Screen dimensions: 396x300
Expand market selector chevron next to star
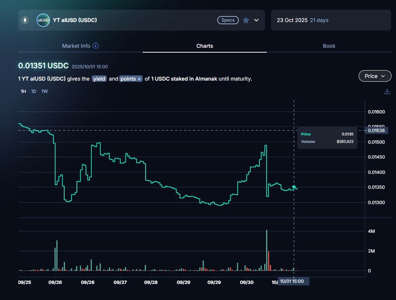256,20
